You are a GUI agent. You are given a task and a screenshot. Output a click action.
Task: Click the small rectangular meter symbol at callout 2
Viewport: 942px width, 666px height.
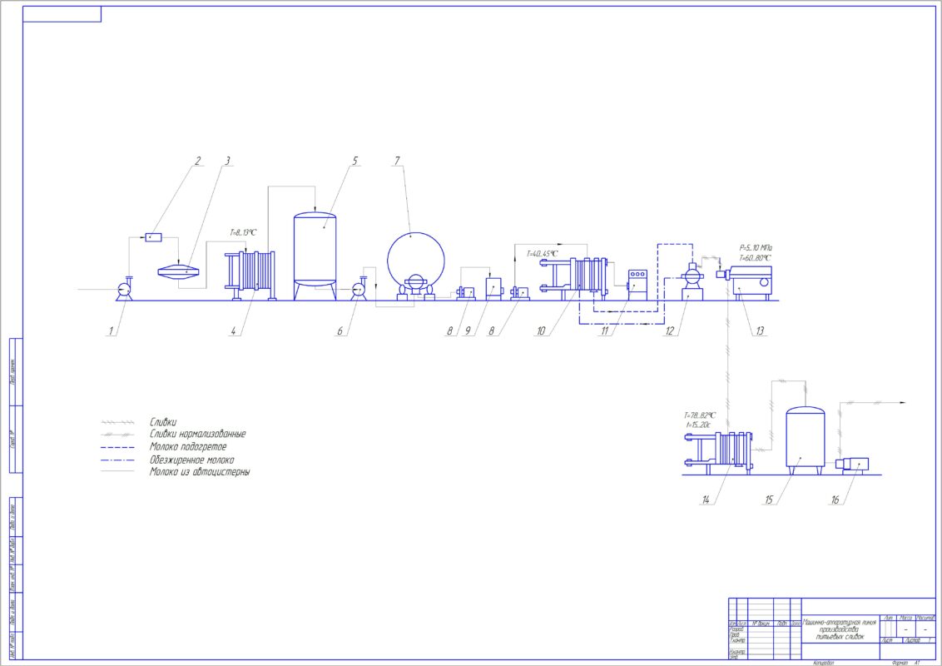point(153,236)
